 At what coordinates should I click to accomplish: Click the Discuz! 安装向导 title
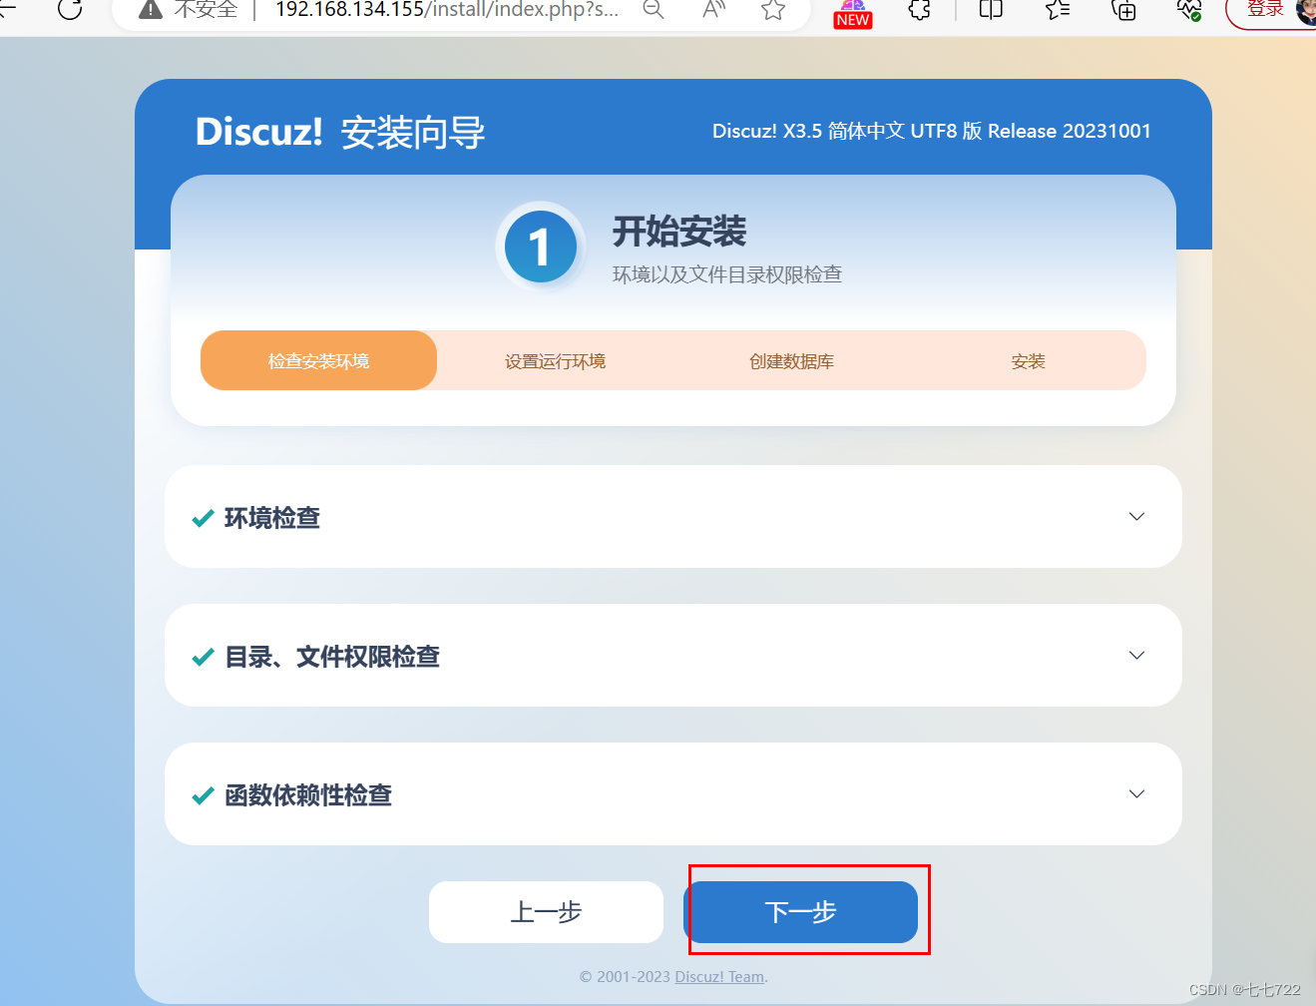[x=340, y=132]
